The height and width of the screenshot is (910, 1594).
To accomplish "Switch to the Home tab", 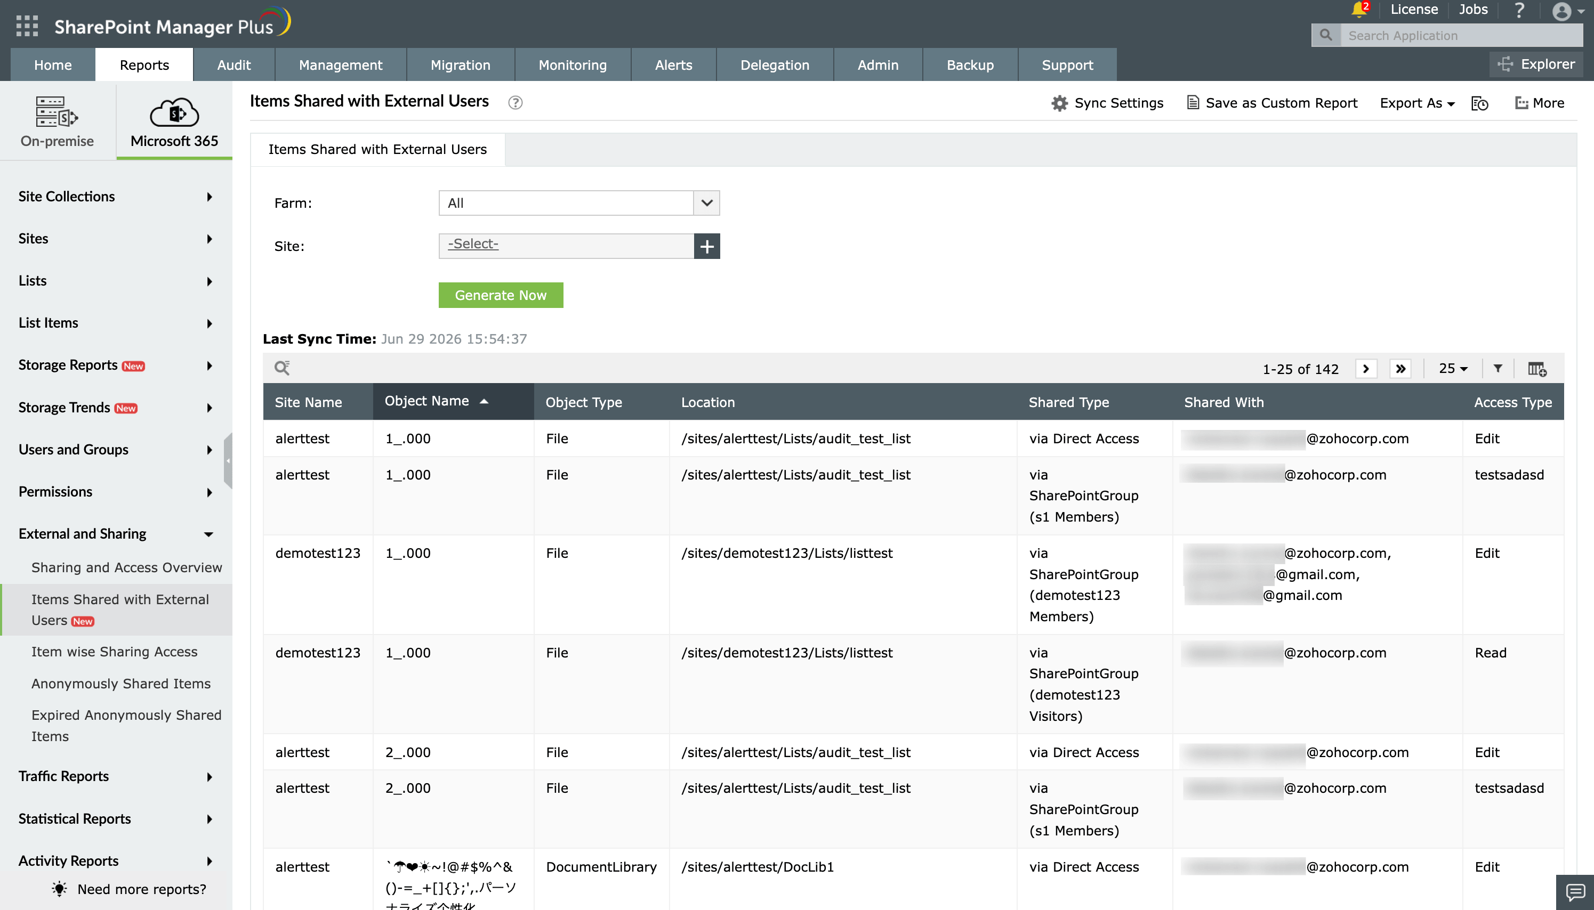I will tap(53, 65).
